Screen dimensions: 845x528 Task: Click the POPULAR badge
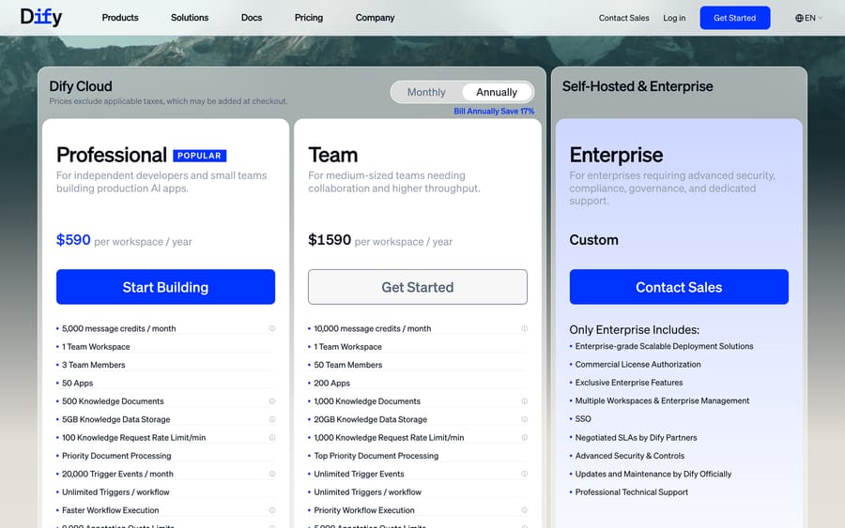coord(199,156)
